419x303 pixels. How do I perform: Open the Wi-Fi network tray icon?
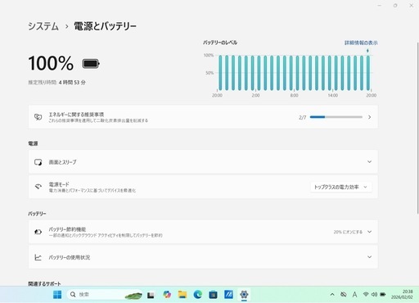366,295
